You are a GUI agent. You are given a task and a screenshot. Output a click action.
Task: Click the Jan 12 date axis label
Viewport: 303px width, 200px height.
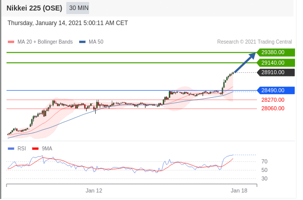pyautogui.click(x=94, y=190)
